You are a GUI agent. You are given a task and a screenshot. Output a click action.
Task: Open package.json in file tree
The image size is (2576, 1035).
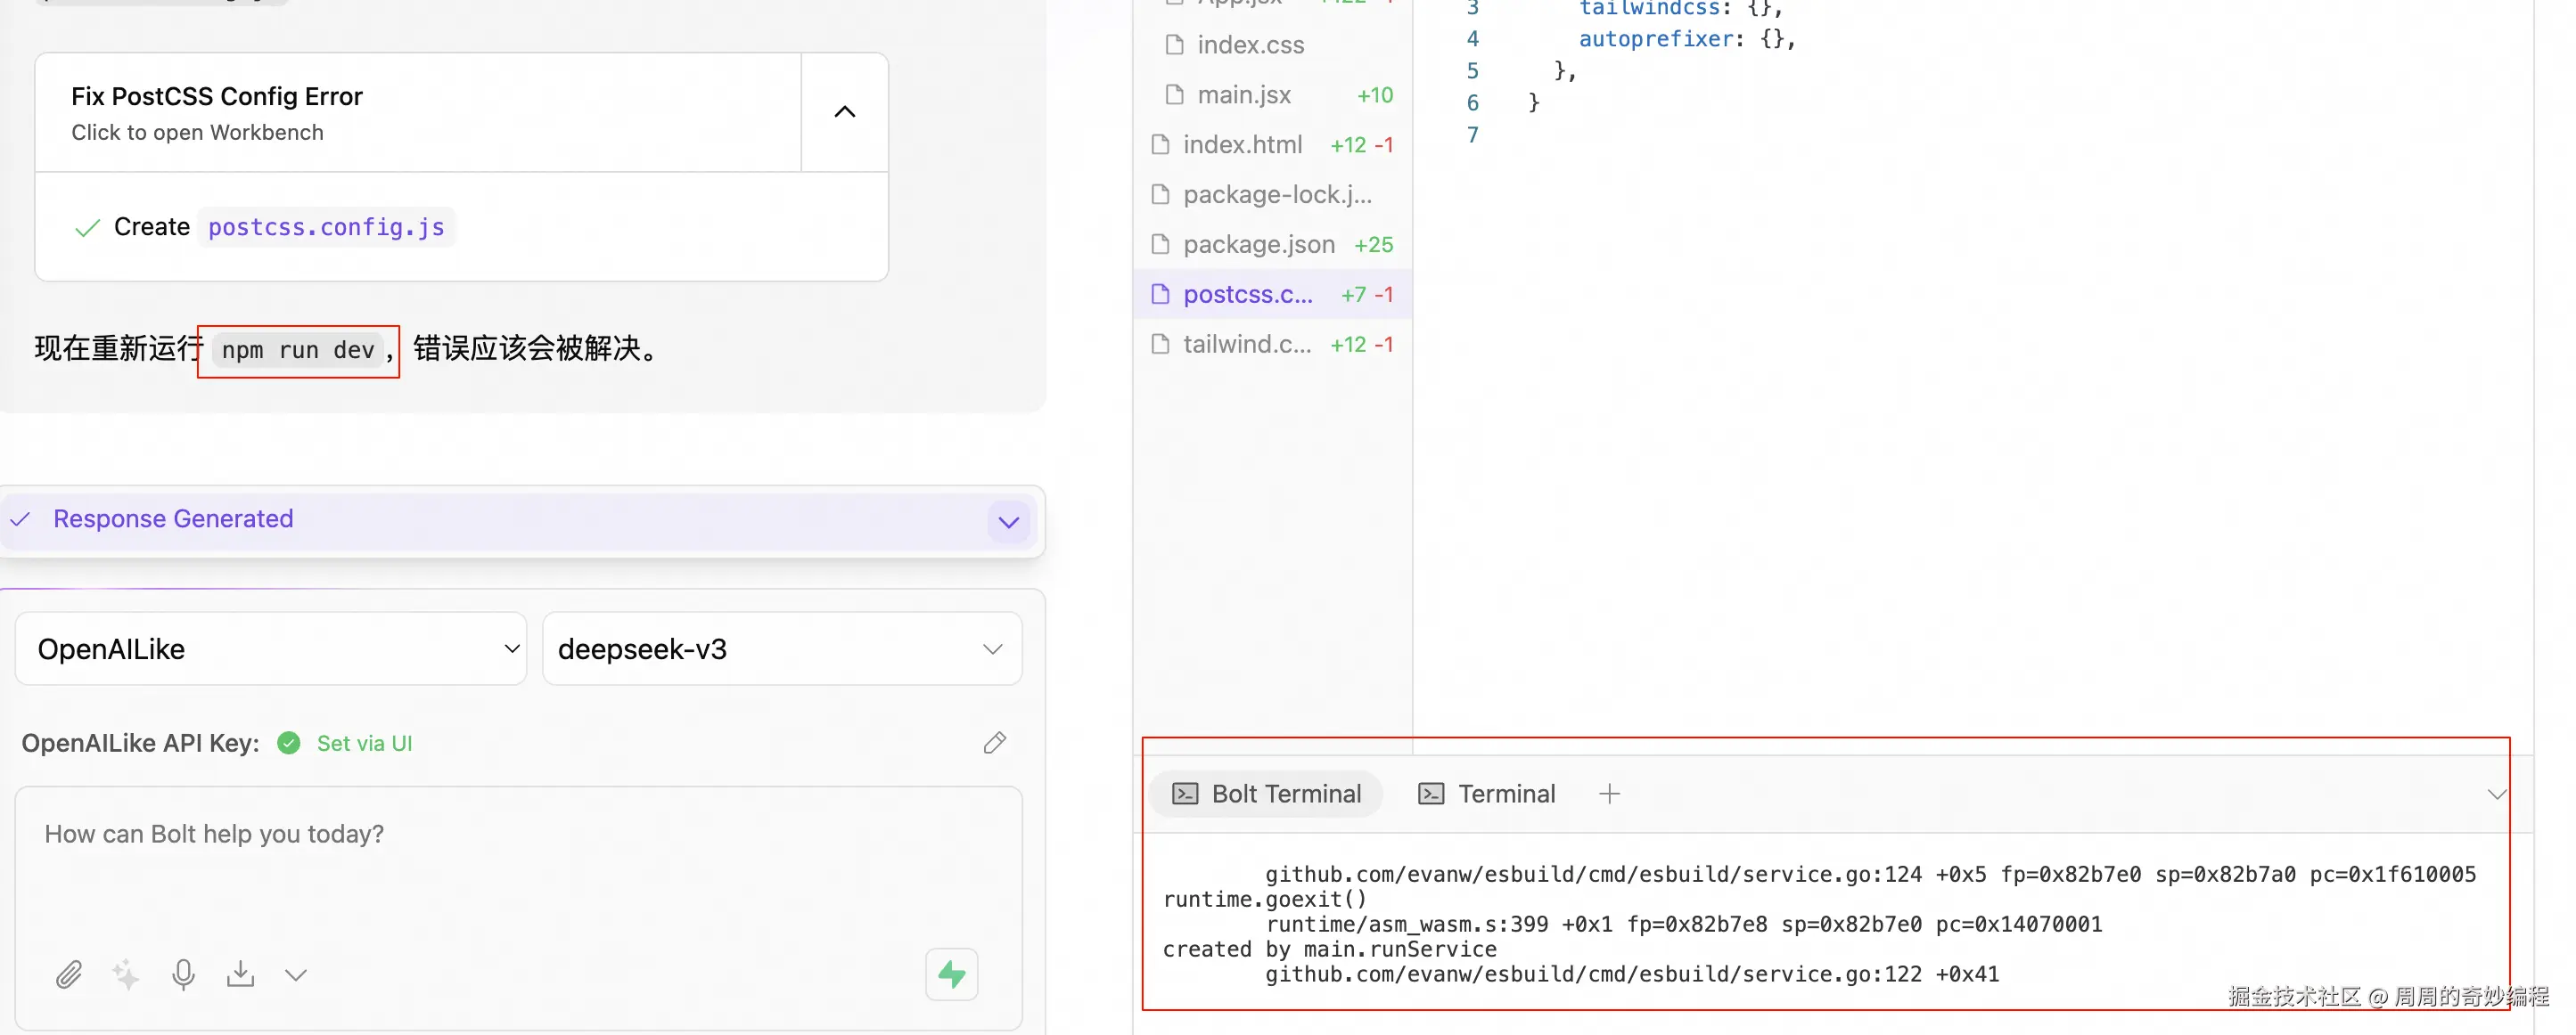point(1258,245)
